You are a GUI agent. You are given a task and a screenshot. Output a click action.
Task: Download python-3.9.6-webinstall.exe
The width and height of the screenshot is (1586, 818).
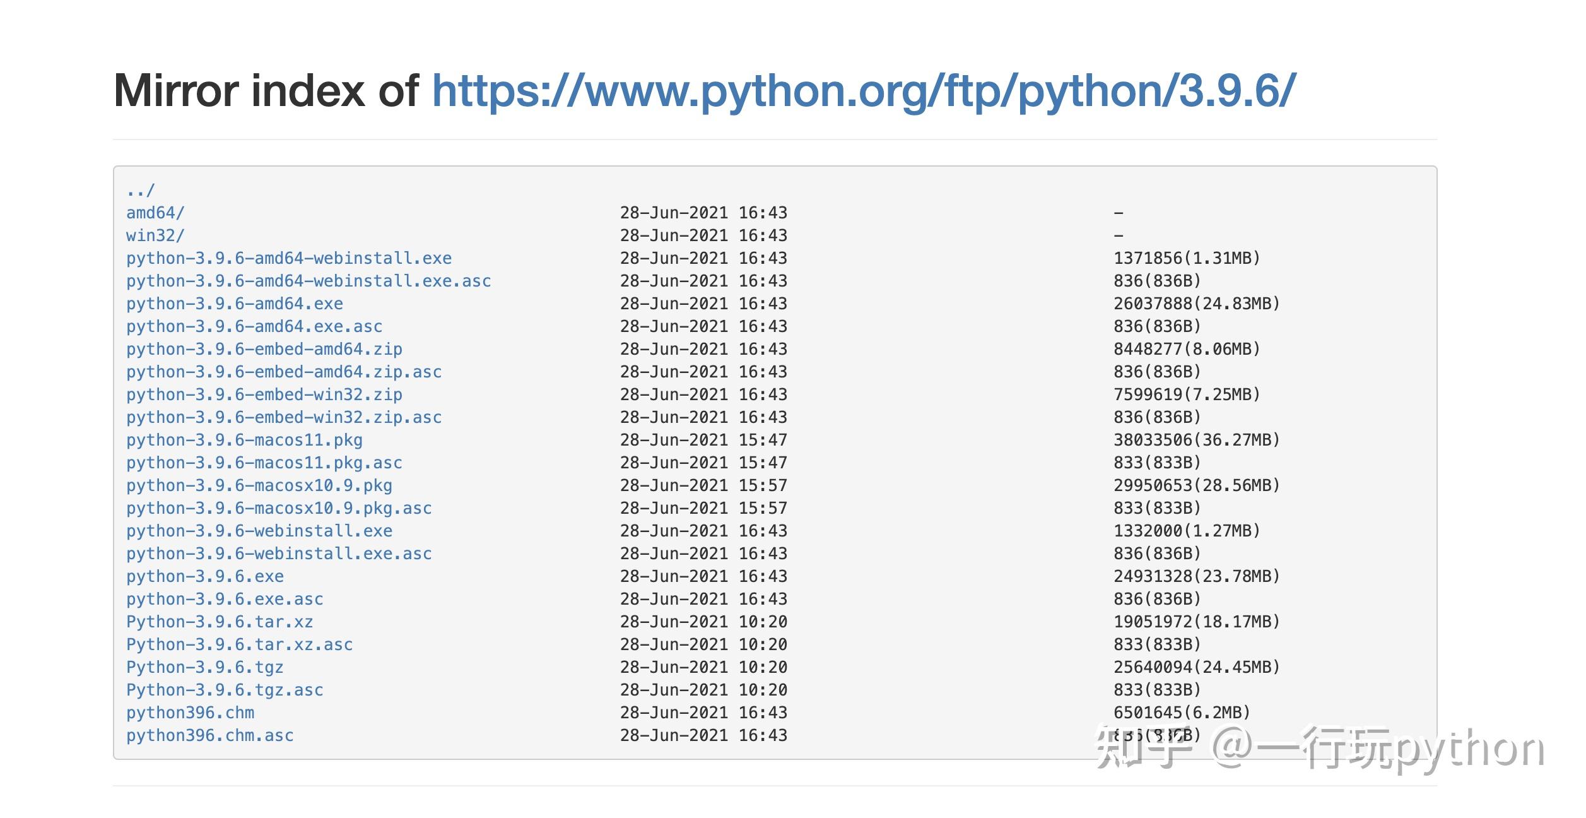click(x=259, y=530)
